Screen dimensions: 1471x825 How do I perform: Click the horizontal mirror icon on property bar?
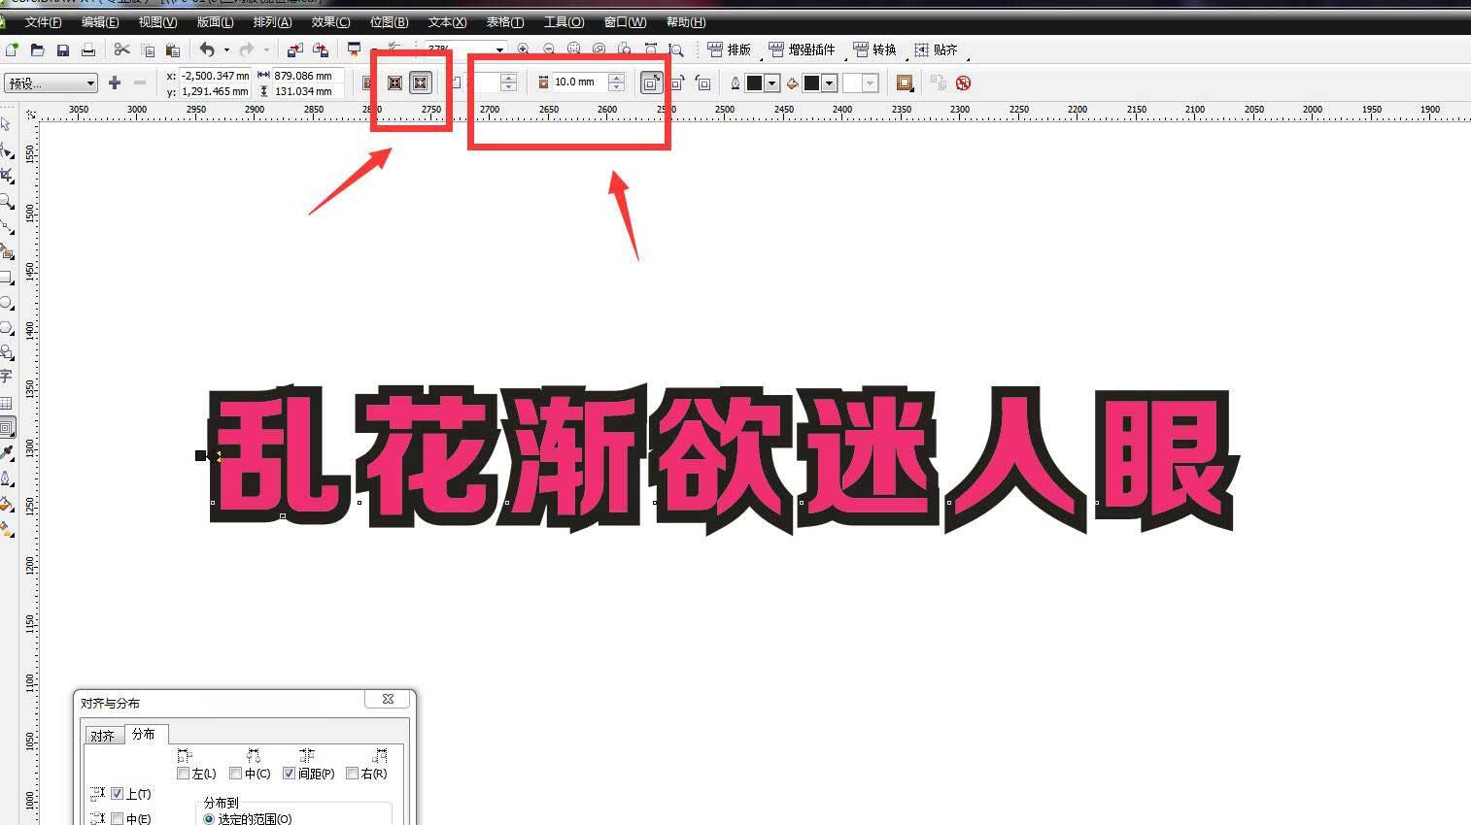tap(393, 82)
